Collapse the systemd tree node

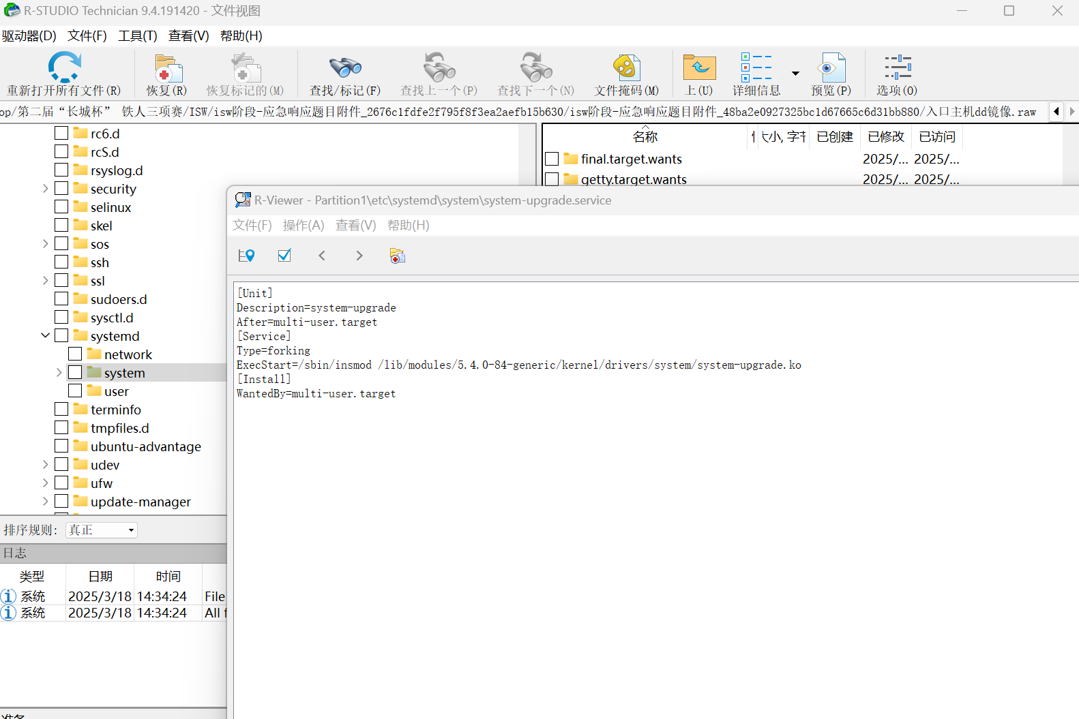point(45,335)
